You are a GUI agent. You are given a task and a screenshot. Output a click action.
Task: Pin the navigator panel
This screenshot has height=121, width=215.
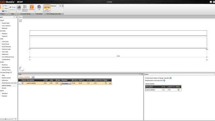pos(16,17)
